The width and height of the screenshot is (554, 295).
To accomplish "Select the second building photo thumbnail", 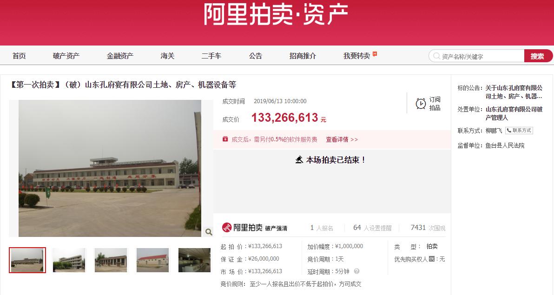I will [x=69, y=260].
